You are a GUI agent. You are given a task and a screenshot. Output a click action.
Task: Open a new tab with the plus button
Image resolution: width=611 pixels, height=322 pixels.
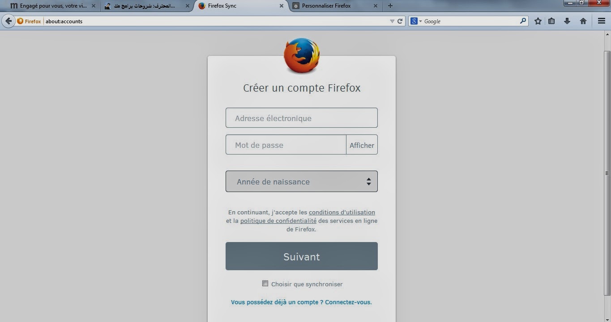[390, 6]
